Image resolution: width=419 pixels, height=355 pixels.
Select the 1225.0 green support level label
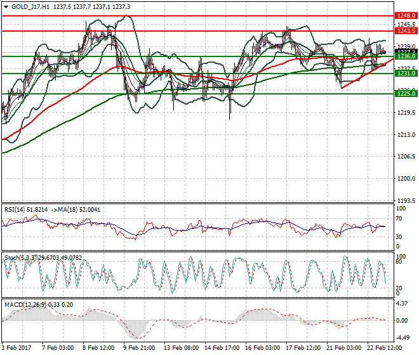406,94
